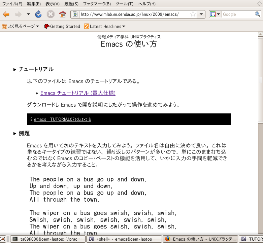Click inside the Google search field
Image resolution: width=263 pixels, height=243 pixels.
click(237, 14)
